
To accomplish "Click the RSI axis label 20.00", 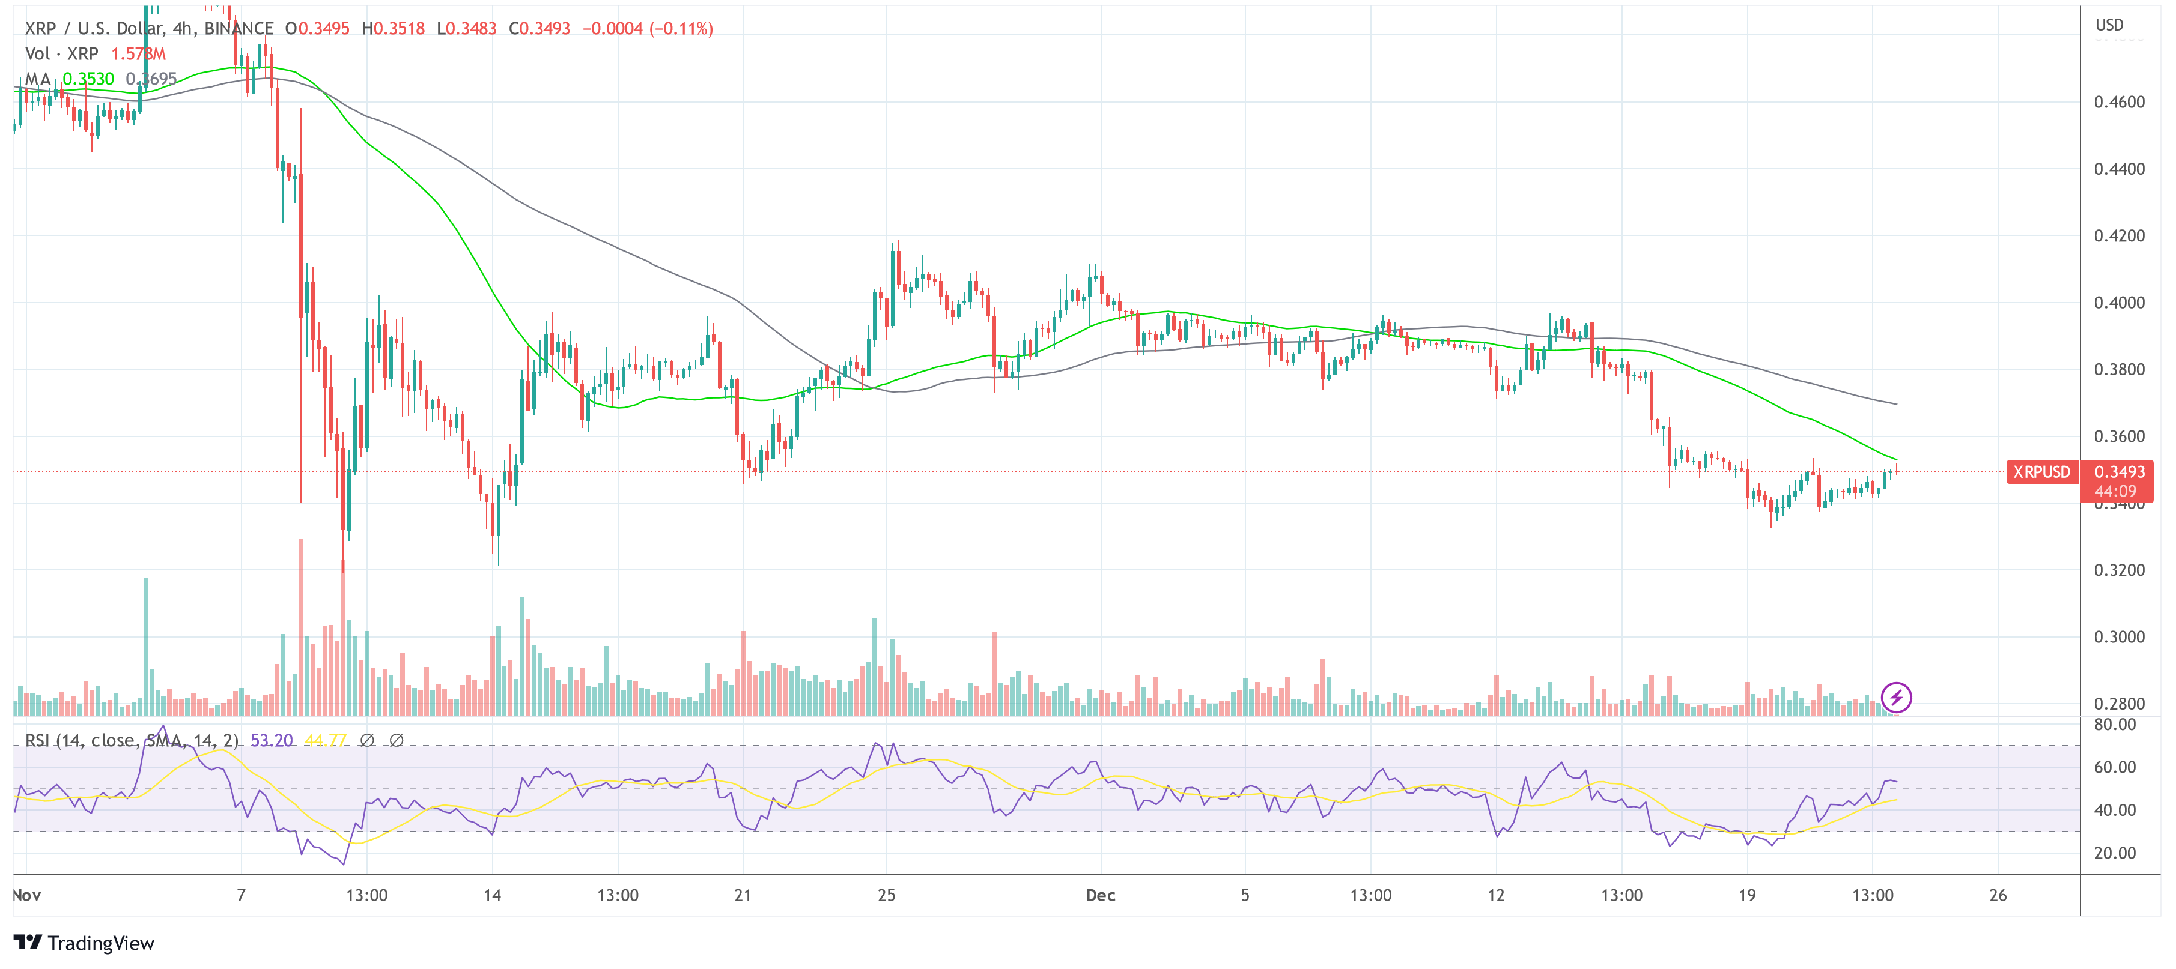I will click(2115, 853).
